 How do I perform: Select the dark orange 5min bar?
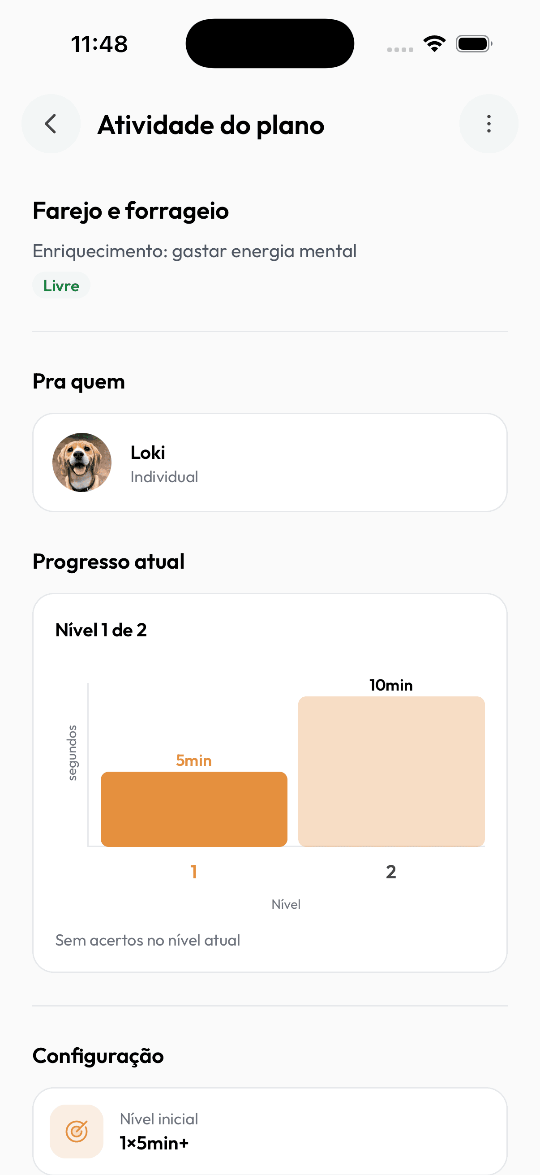click(194, 809)
